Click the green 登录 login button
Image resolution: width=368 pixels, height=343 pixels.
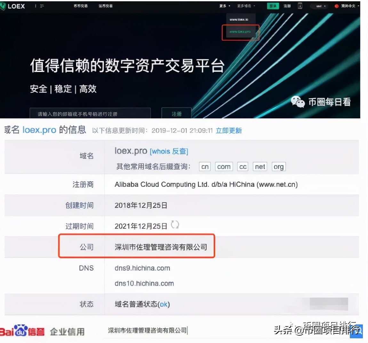(273, 6)
